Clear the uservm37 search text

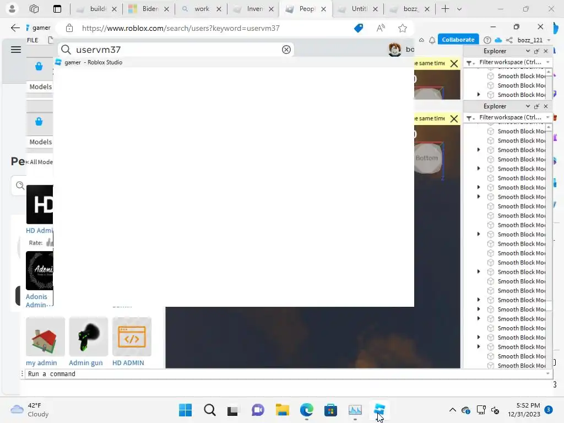(x=286, y=50)
